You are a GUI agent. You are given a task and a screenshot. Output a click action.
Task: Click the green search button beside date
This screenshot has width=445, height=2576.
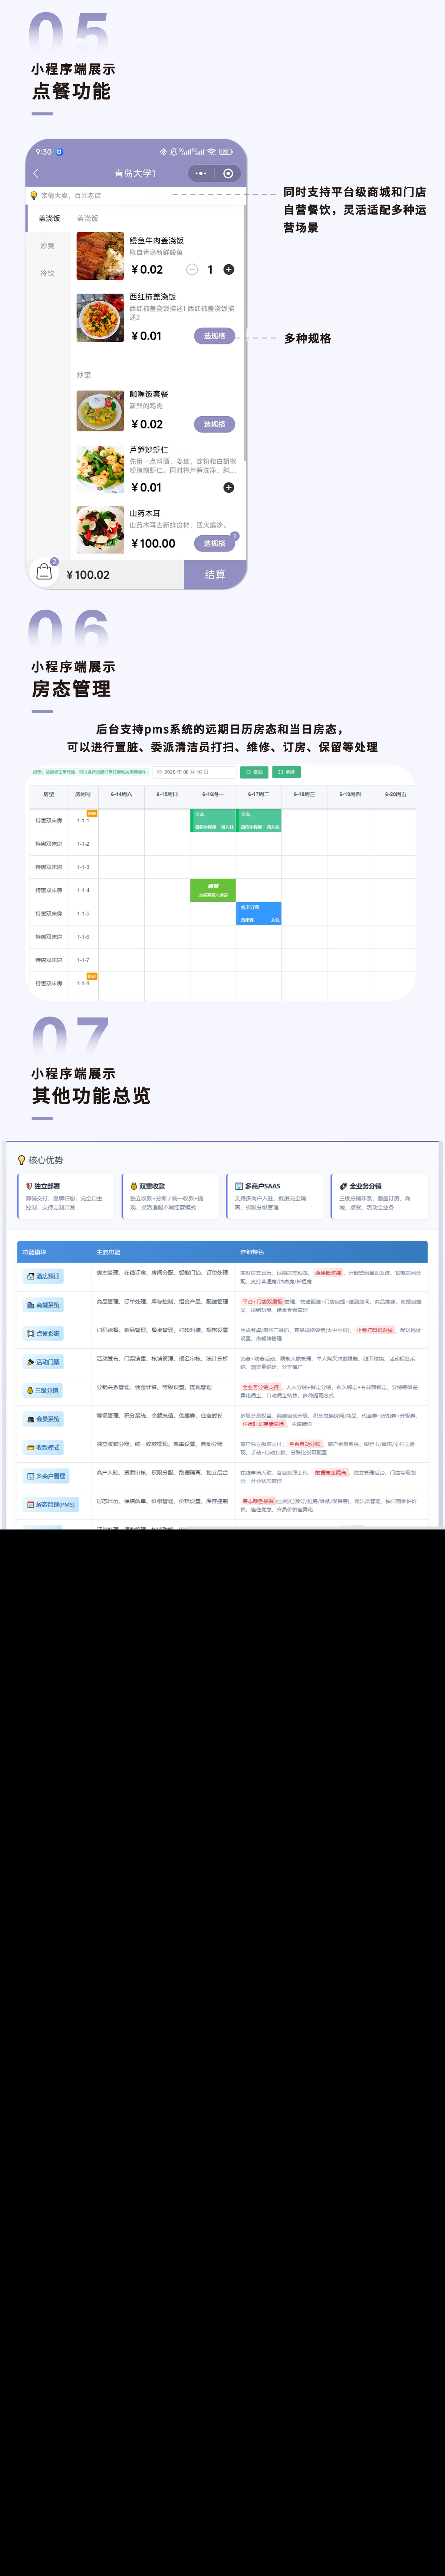[254, 772]
